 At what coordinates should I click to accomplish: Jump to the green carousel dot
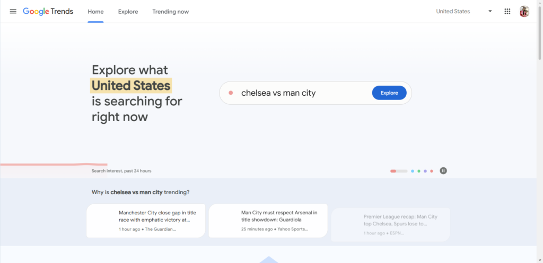[x=419, y=171]
